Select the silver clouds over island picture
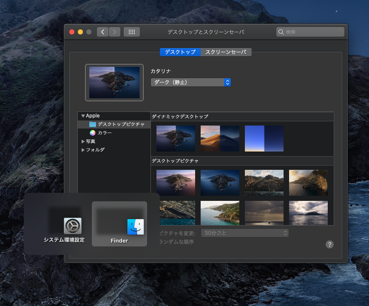The height and width of the screenshot is (306, 369). [x=308, y=213]
